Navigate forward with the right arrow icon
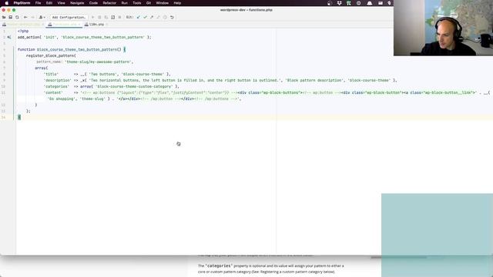493x277 pixels. [x=32, y=17]
